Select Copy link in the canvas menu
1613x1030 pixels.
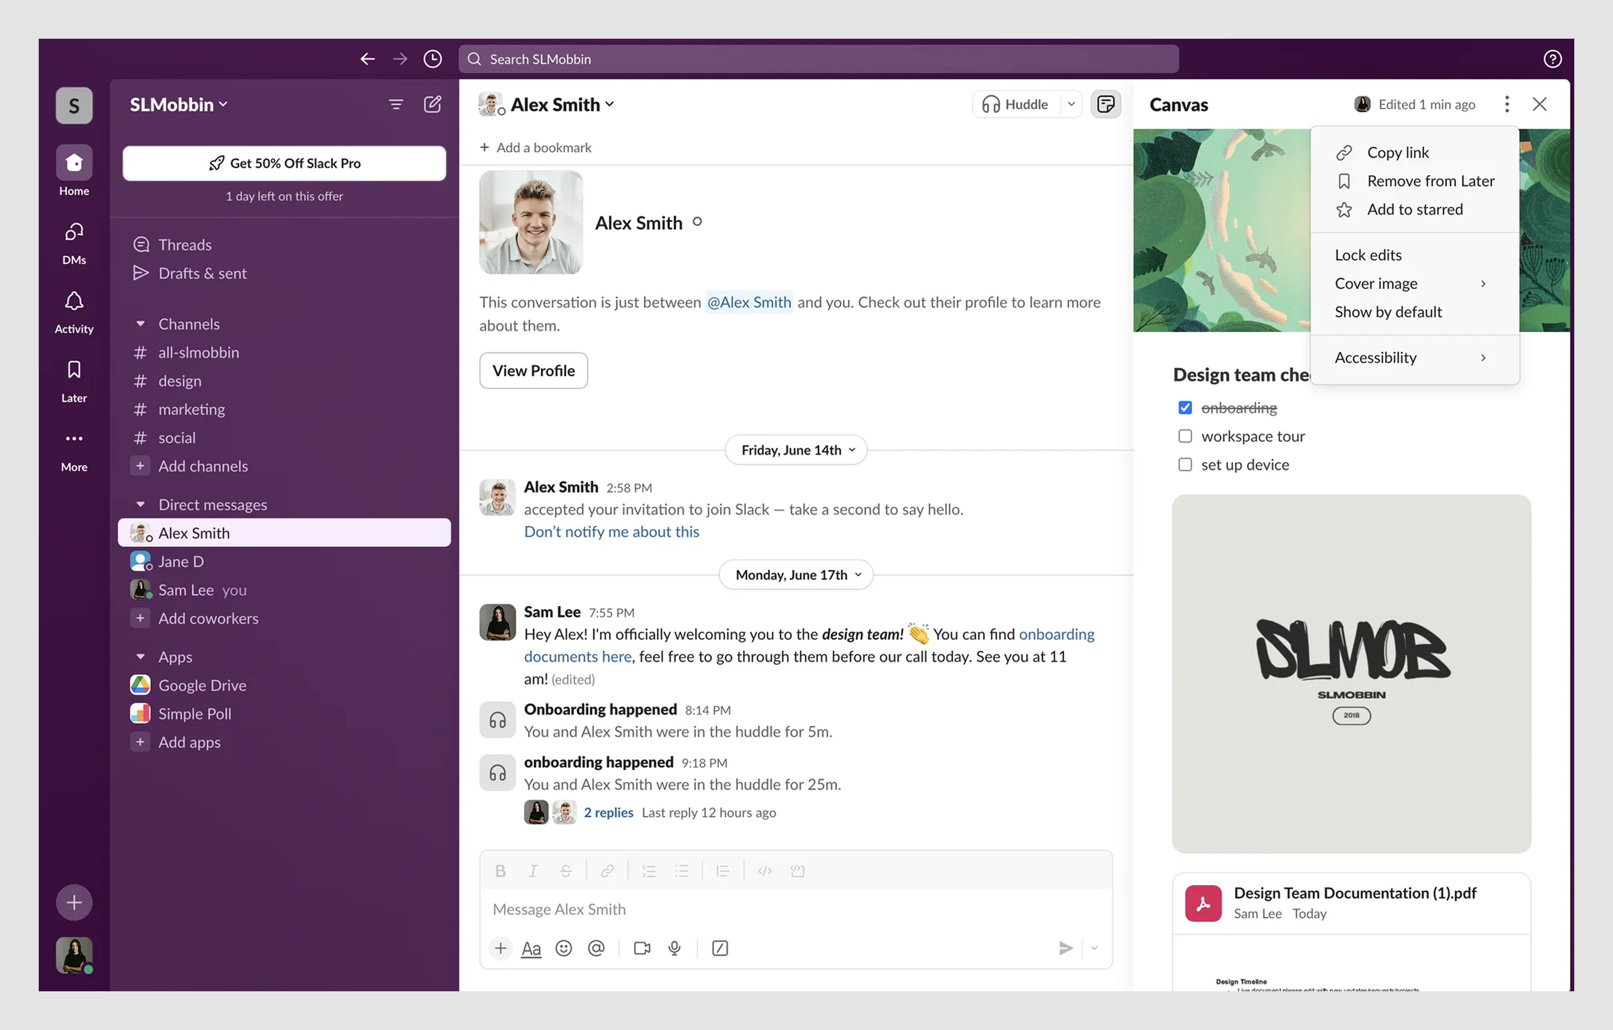1414,152
